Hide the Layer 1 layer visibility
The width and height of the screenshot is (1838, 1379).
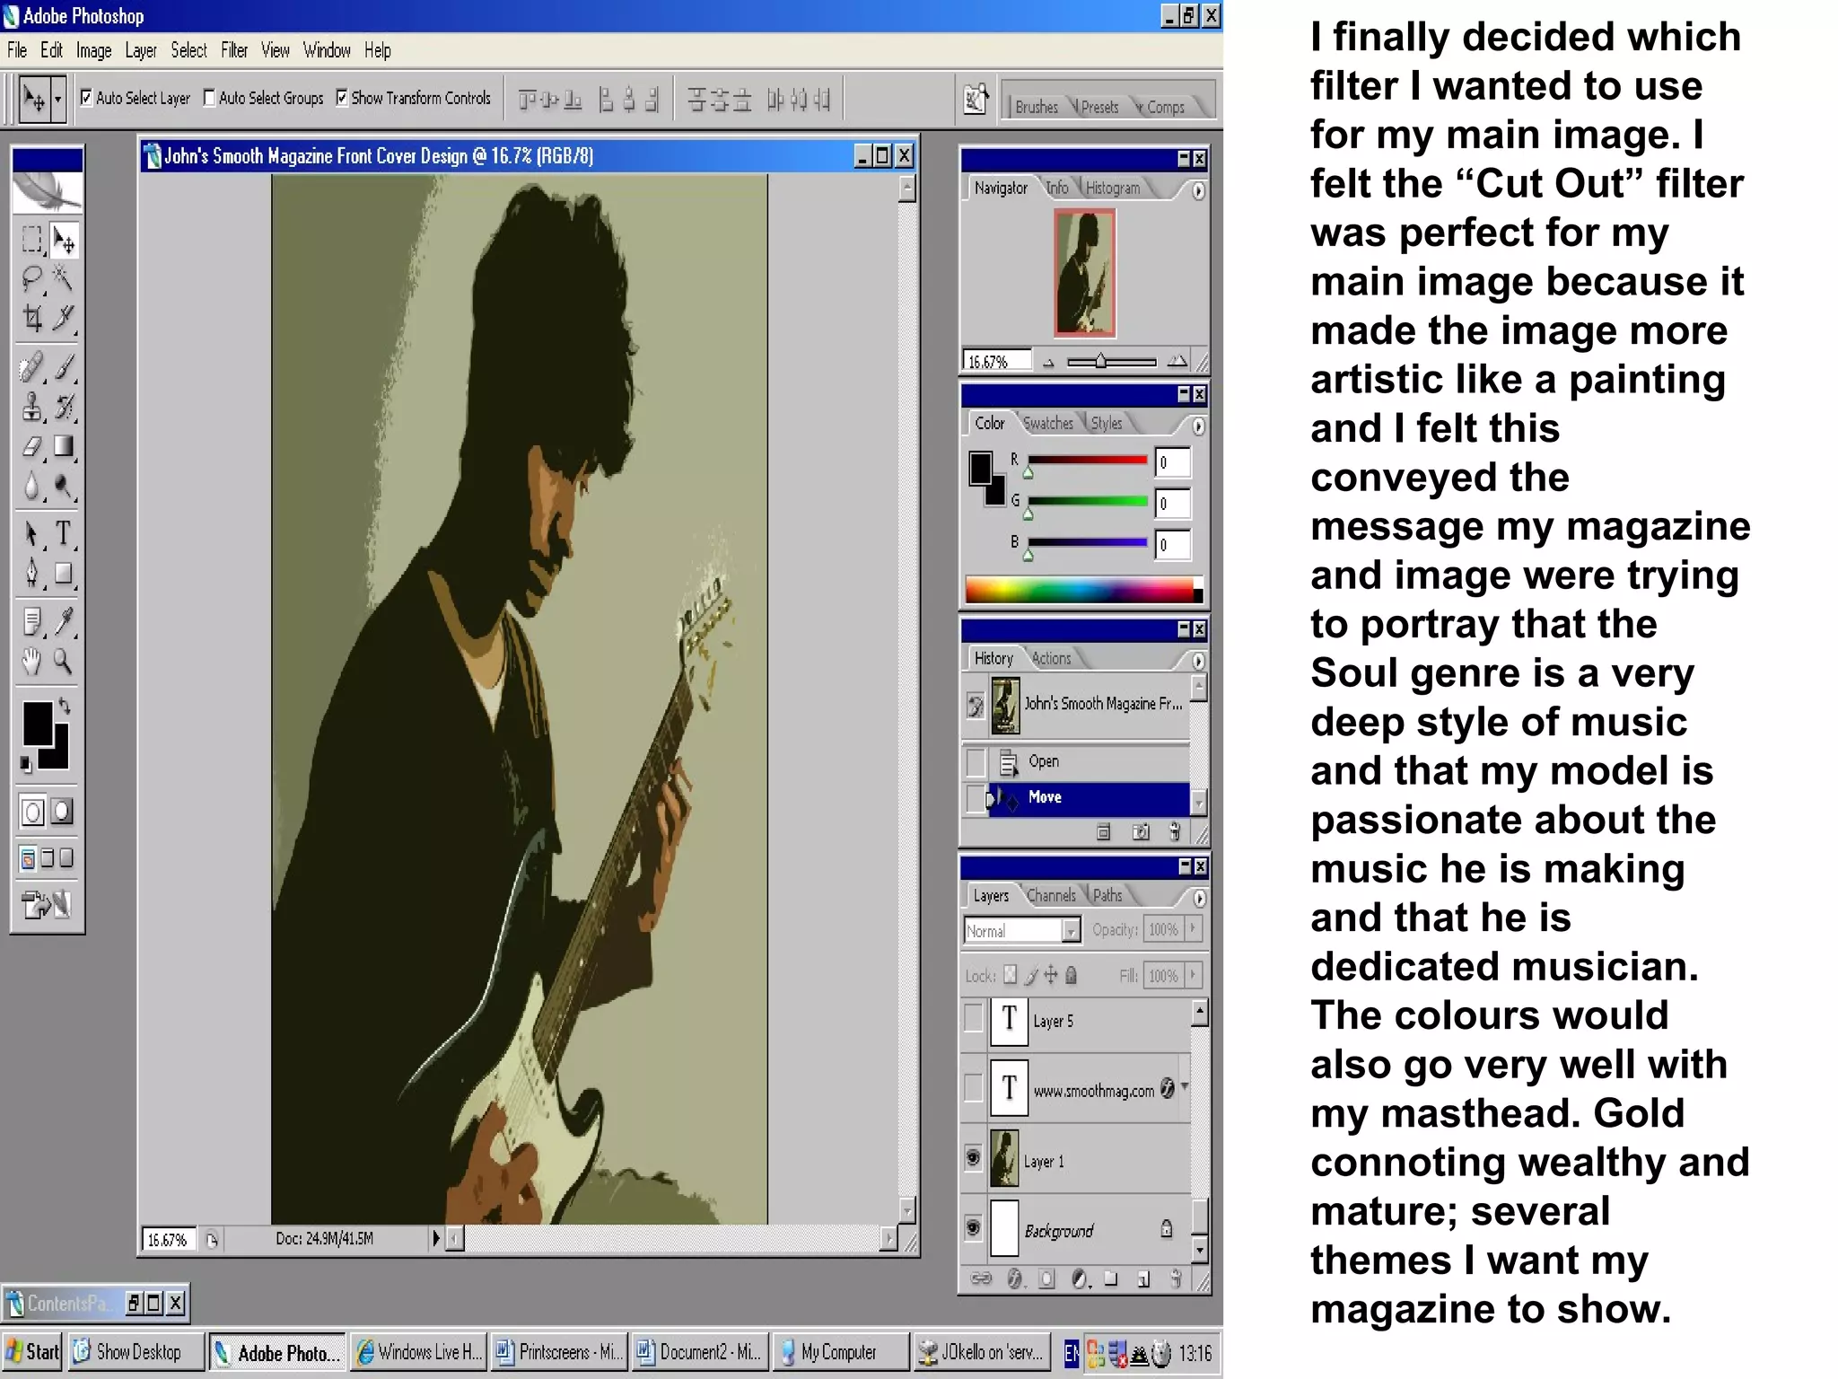(973, 1158)
